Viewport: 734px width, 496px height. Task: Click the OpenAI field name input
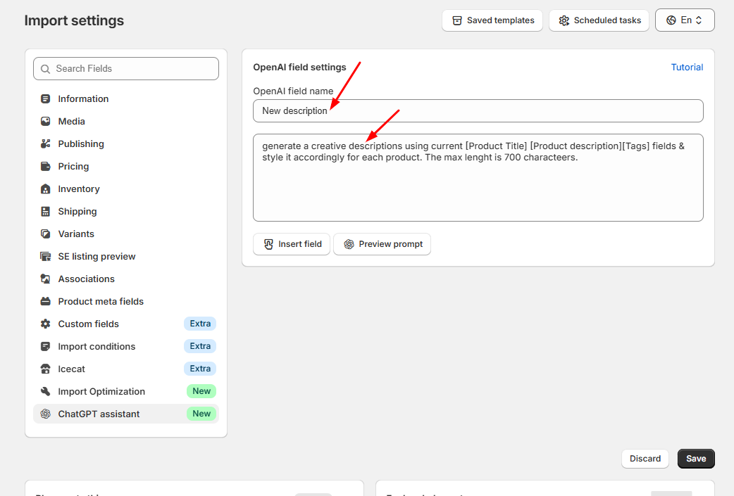[x=478, y=110]
